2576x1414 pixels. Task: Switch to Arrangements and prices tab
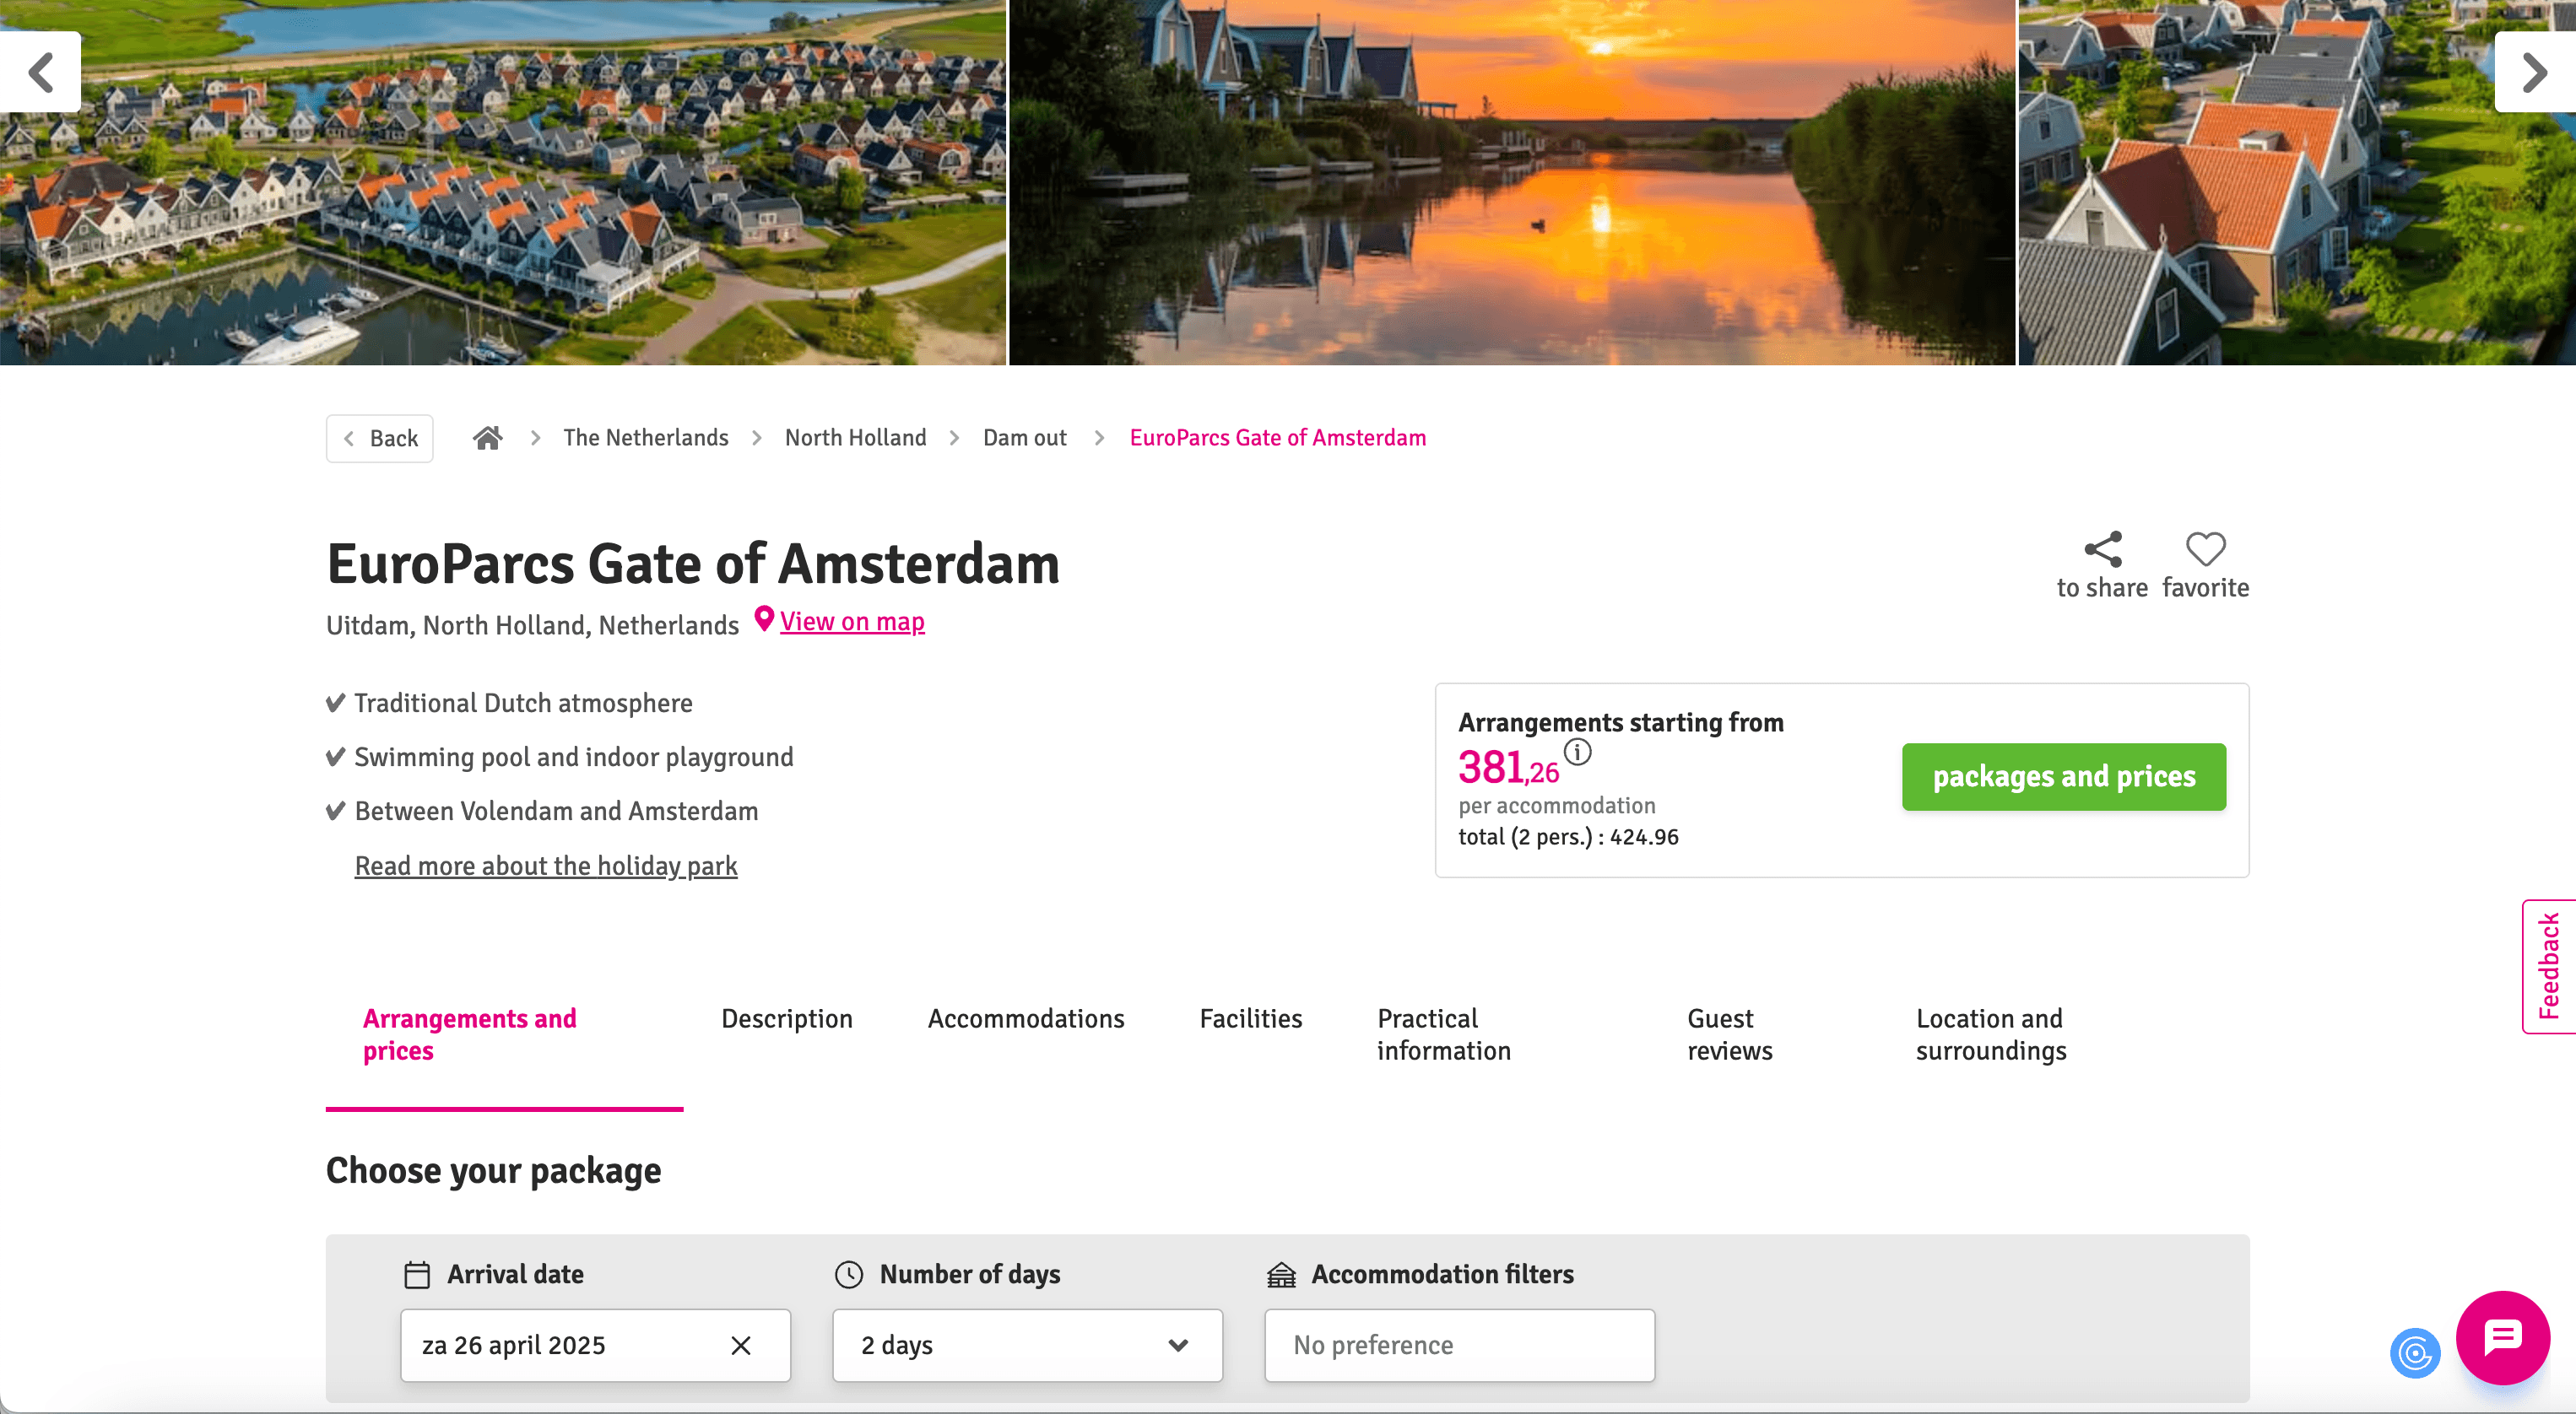(505, 1034)
